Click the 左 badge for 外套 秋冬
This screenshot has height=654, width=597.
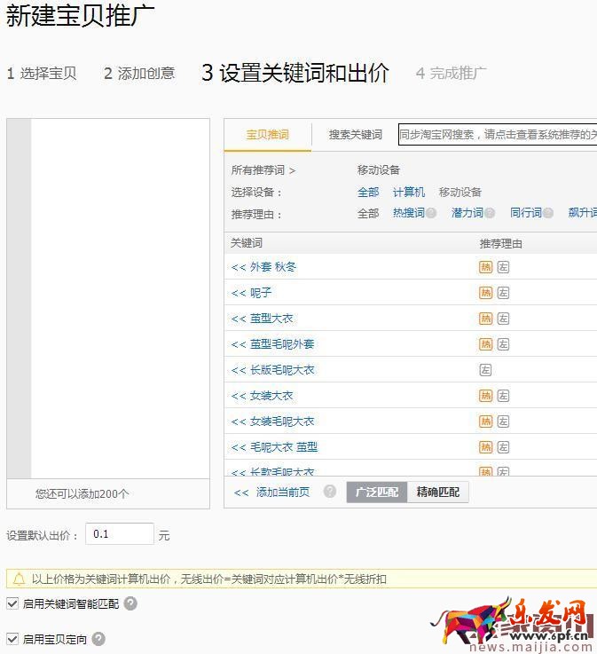coord(503,267)
